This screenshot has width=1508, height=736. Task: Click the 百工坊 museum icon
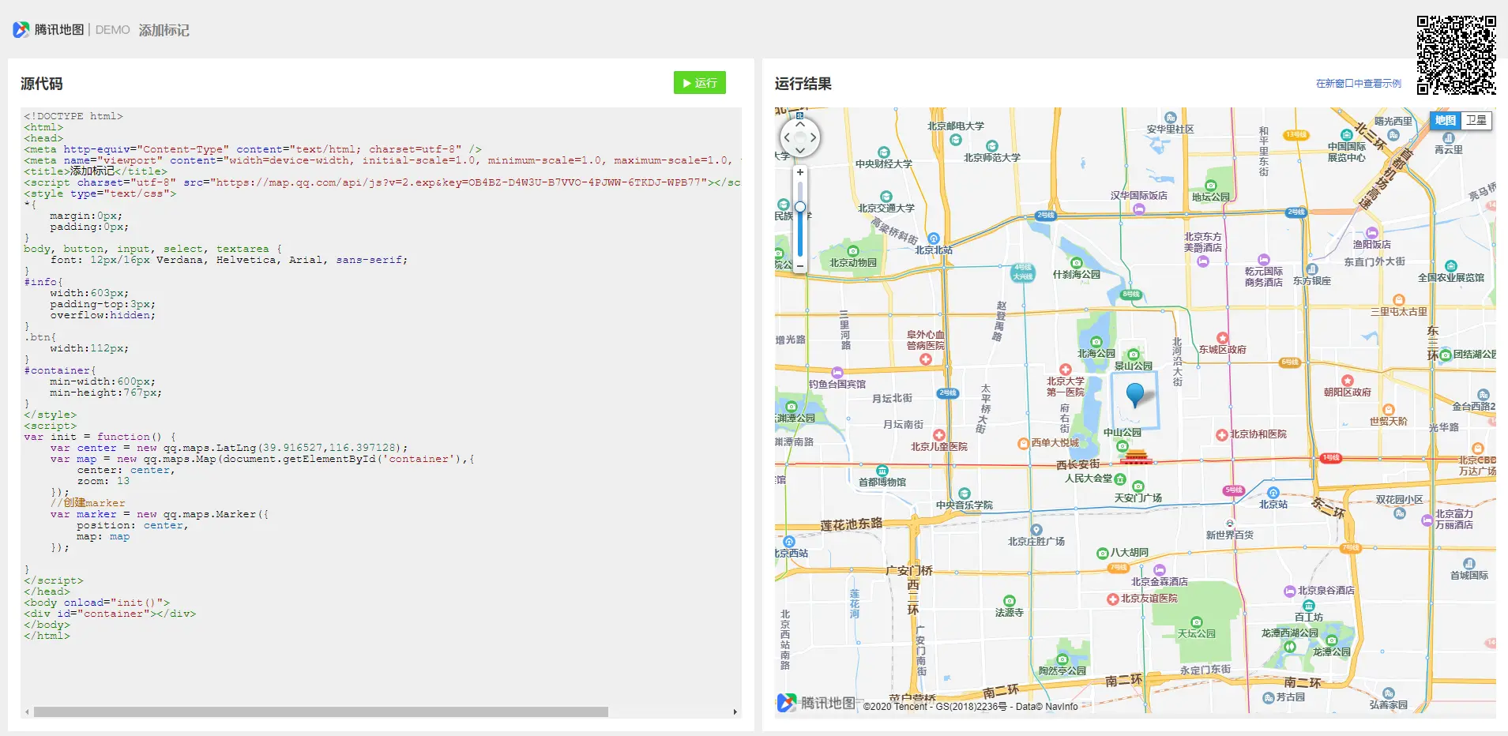1309,606
